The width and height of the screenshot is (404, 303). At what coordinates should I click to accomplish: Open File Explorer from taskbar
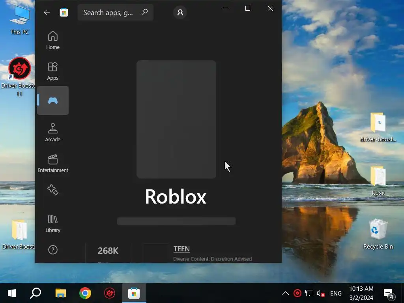(x=60, y=293)
